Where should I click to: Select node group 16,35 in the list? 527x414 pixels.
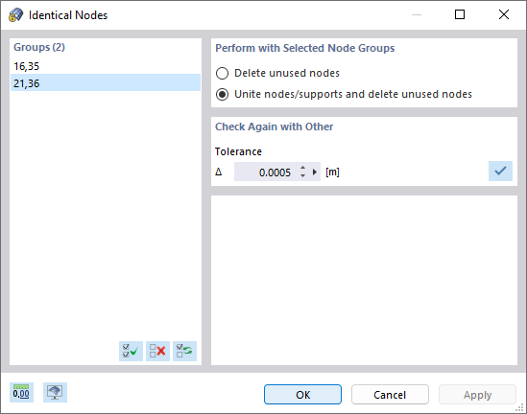106,66
